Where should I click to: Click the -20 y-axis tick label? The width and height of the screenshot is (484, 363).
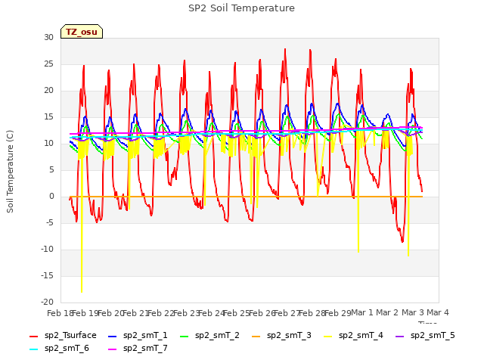[x=47, y=302]
